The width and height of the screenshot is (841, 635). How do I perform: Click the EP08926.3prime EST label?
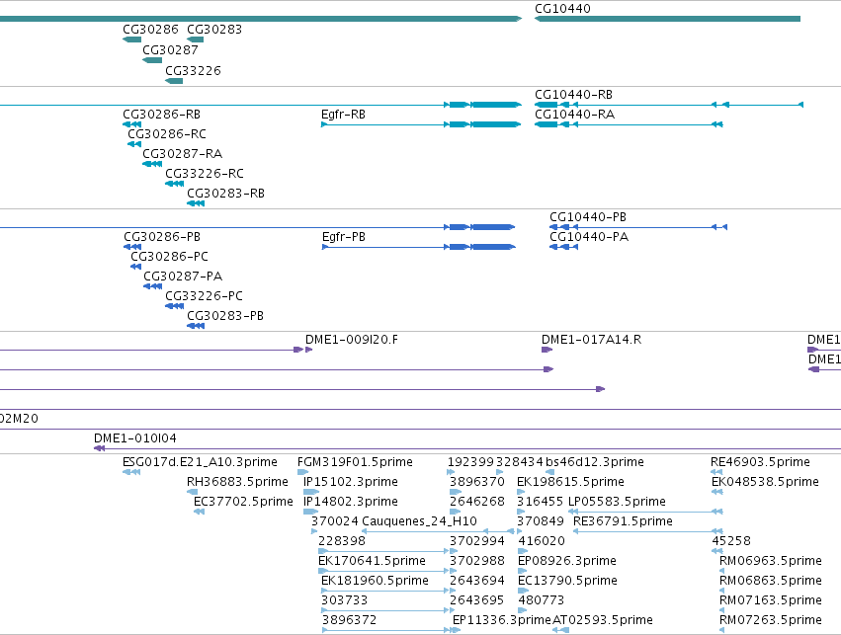click(567, 561)
